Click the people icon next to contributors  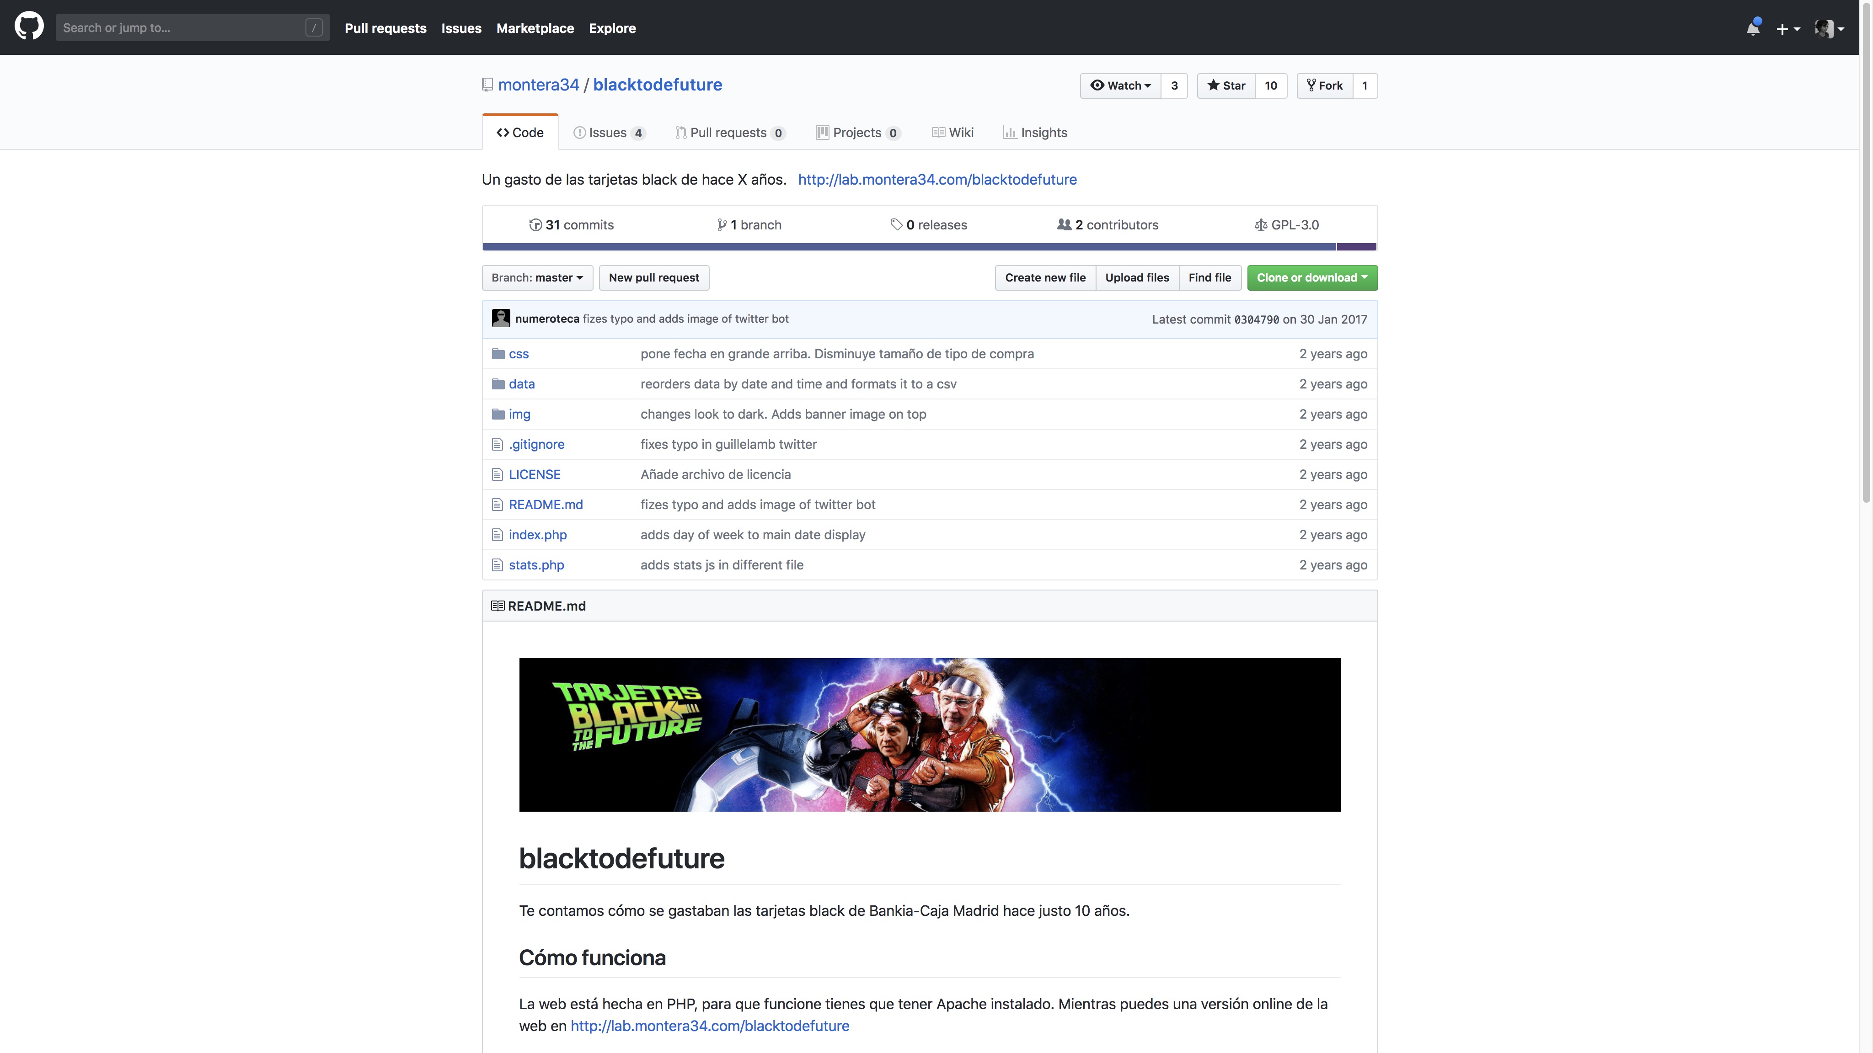point(1064,224)
